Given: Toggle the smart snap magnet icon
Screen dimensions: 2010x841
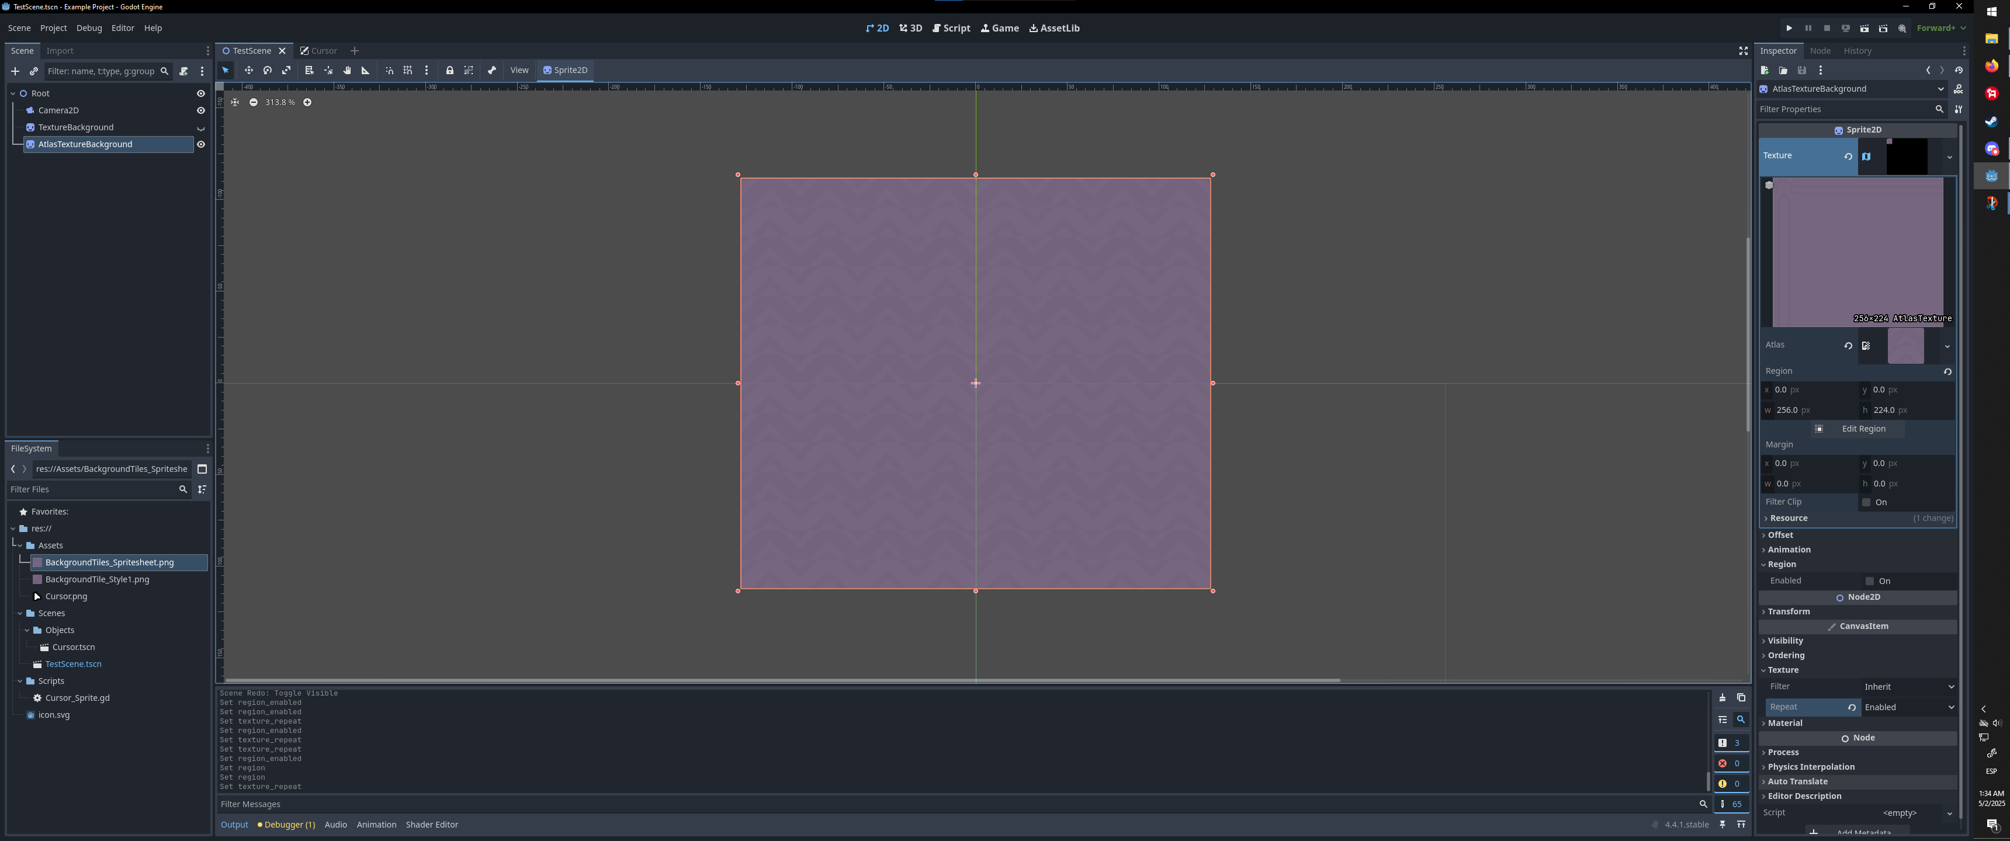Looking at the screenshot, I should pyautogui.click(x=389, y=70).
